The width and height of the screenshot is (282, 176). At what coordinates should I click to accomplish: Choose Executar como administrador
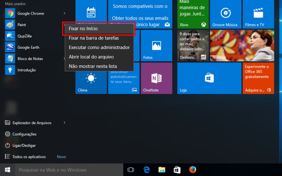(99, 47)
